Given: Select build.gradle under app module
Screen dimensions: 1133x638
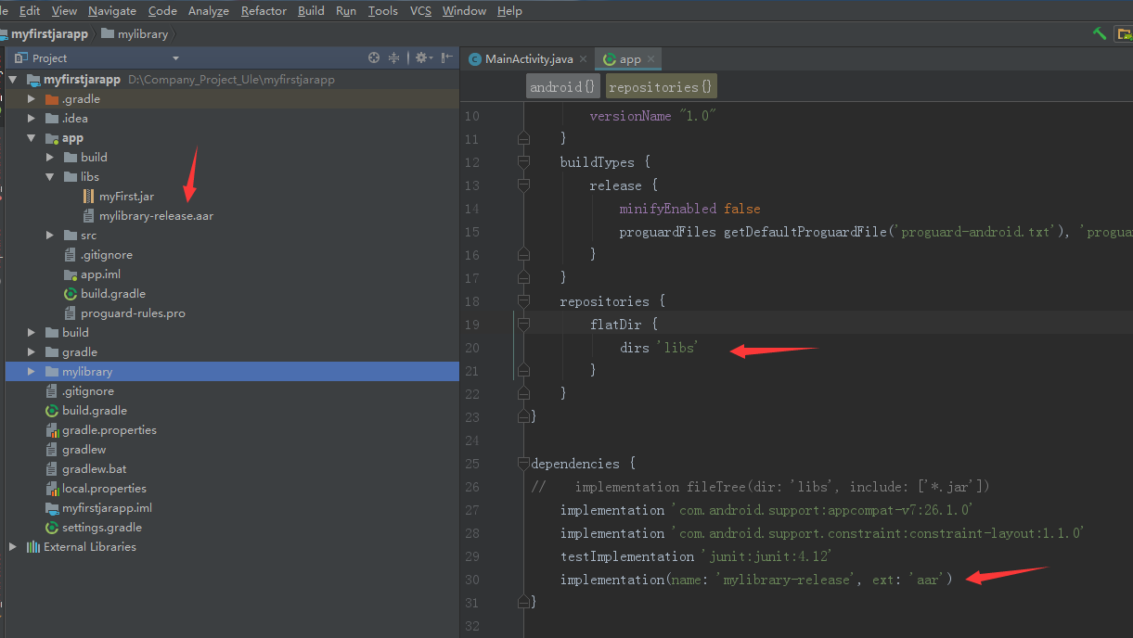Looking at the screenshot, I should coord(104,294).
